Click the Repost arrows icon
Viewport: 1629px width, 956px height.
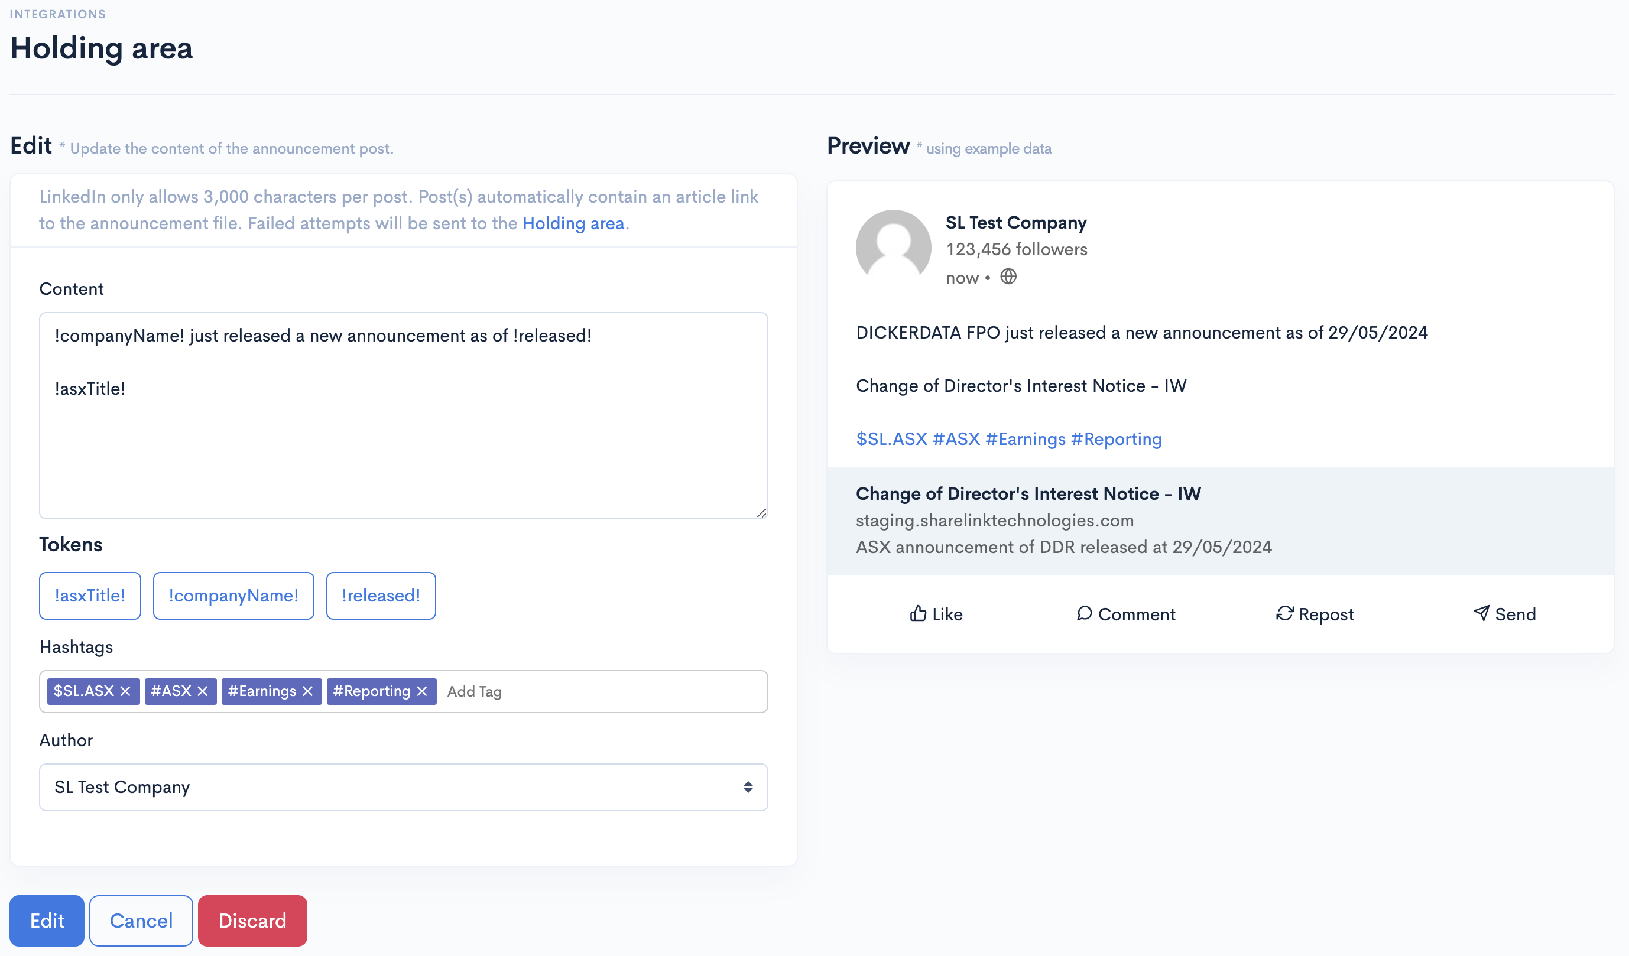pos(1284,613)
